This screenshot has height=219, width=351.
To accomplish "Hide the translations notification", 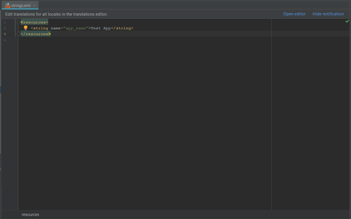I will pyautogui.click(x=328, y=14).
